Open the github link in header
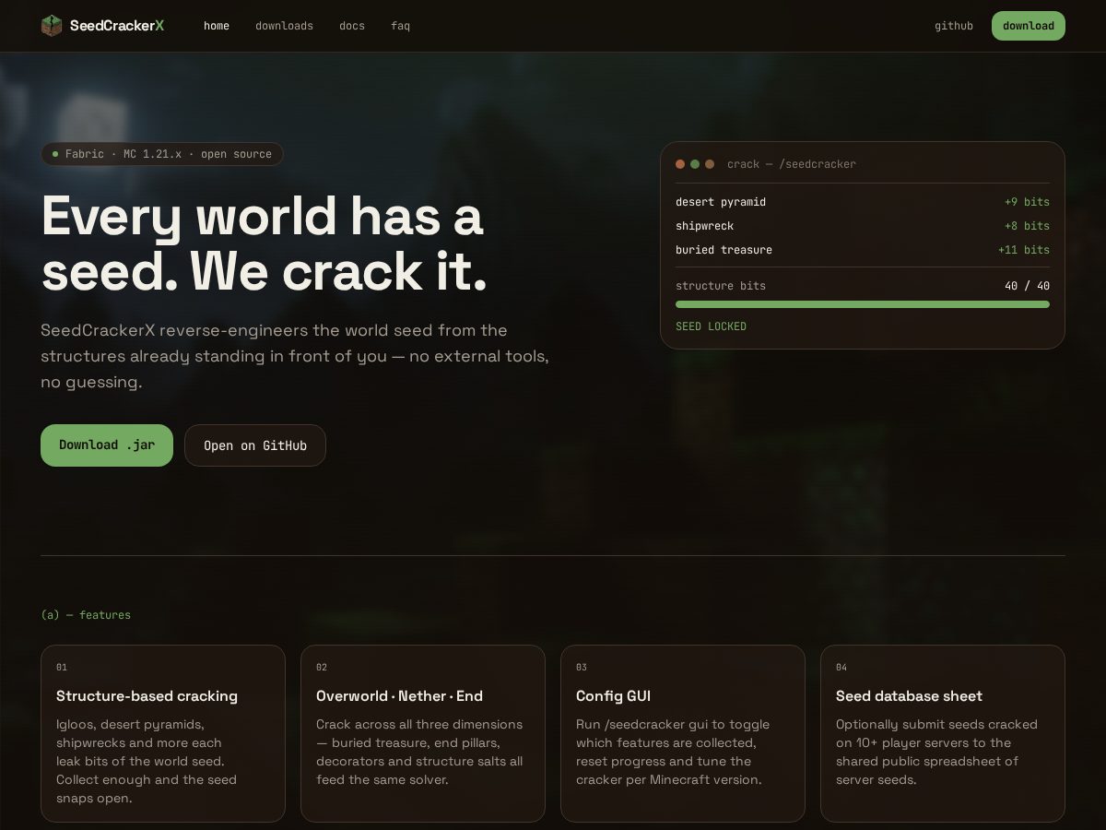Screen dimensions: 1106x830 (954, 26)
